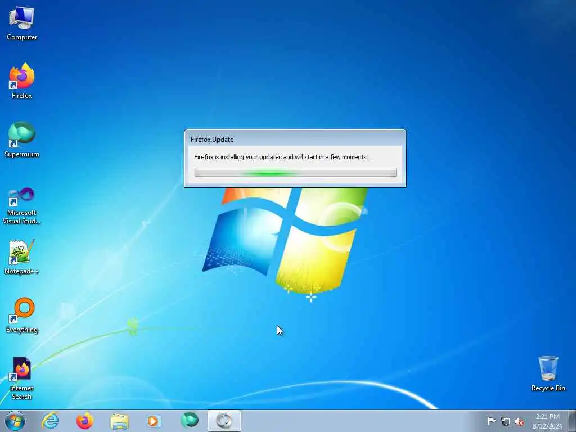Open the Windows Start menu orb

15,421
